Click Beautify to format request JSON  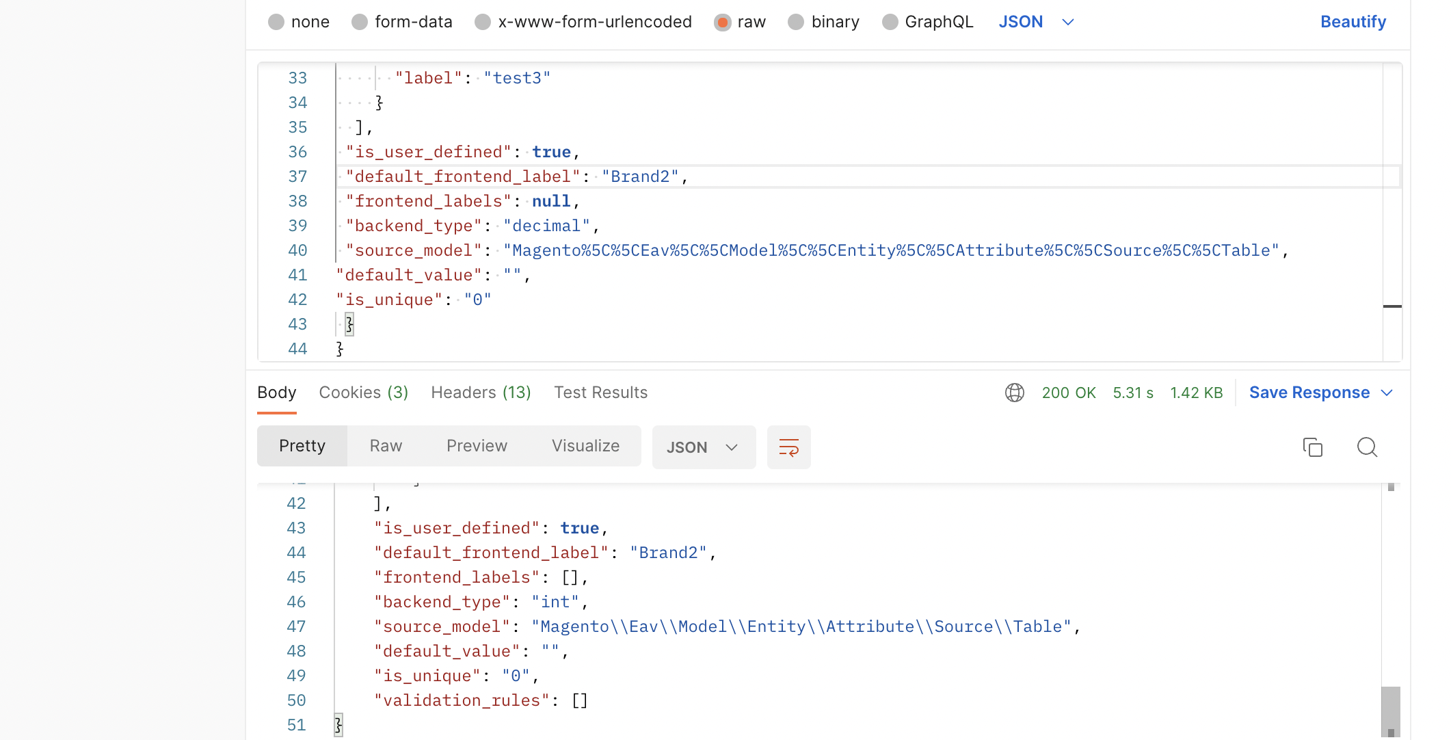coord(1353,22)
